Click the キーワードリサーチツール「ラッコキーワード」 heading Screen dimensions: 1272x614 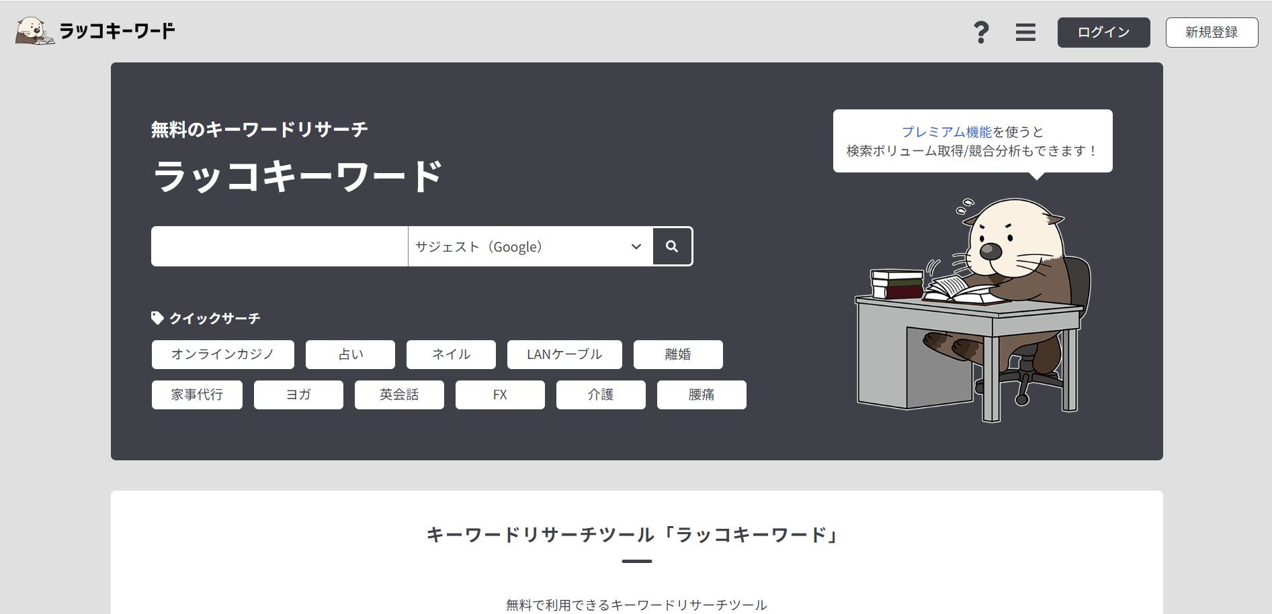632,535
